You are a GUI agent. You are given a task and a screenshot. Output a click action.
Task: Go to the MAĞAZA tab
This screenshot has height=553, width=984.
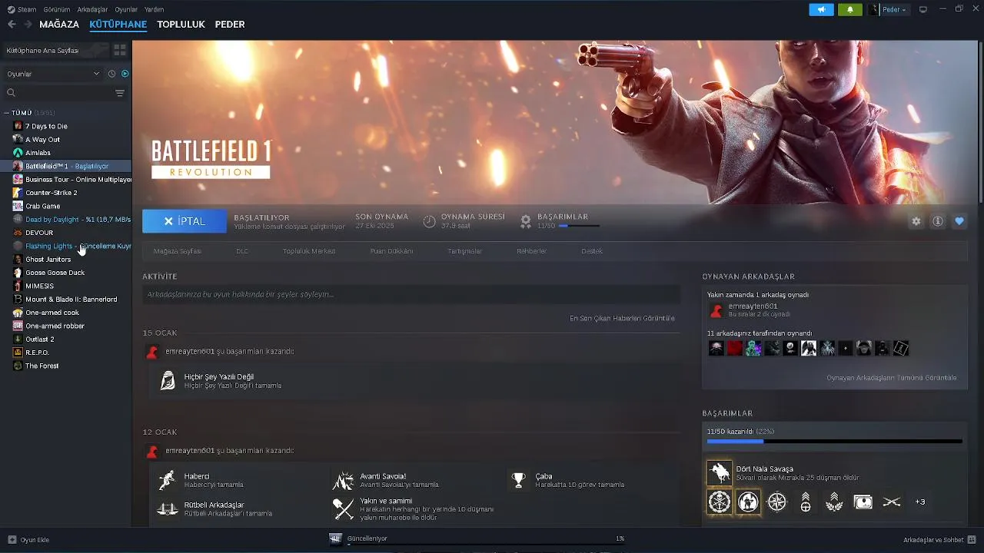click(x=59, y=25)
